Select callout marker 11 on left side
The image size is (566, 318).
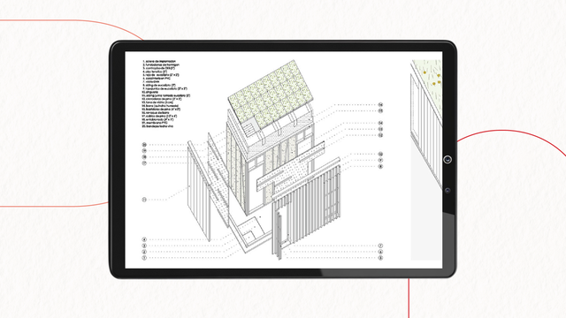coord(144,200)
